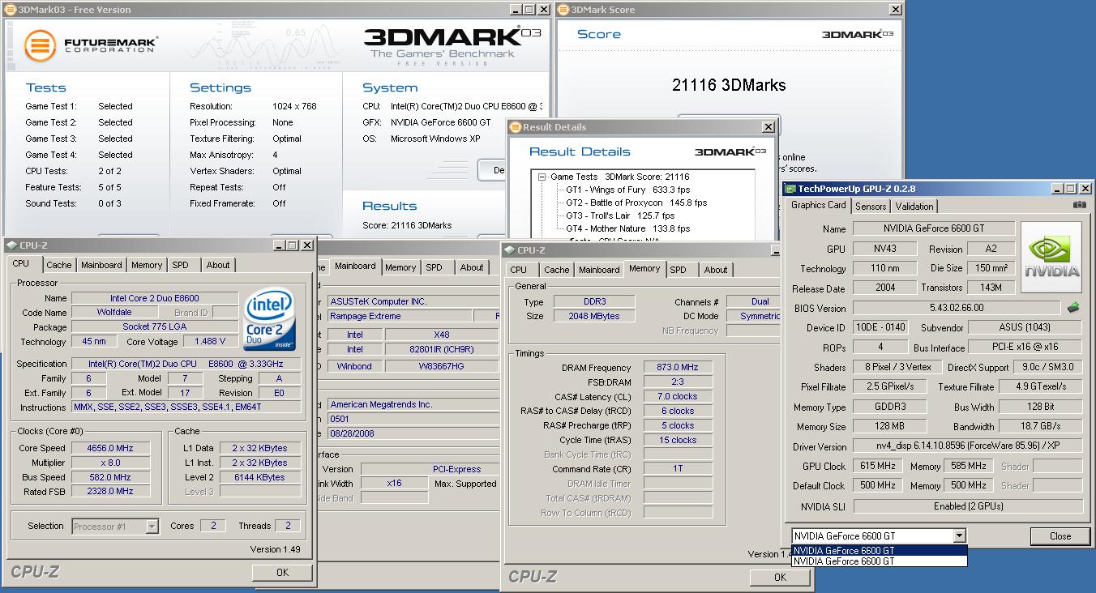Click the Futuremark Corporation logo
This screenshot has height=593, width=1096.
click(x=90, y=45)
